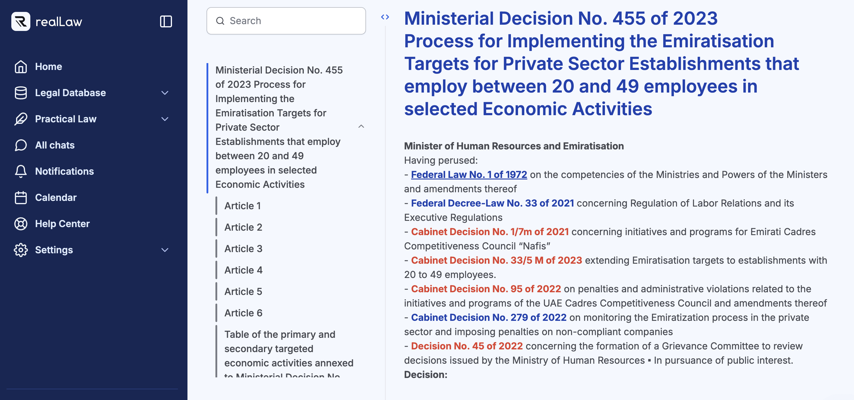Open the Federal Law No. 1 of 1972 link
Image resolution: width=854 pixels, height=400 pixels.
[x=468, y=175]
